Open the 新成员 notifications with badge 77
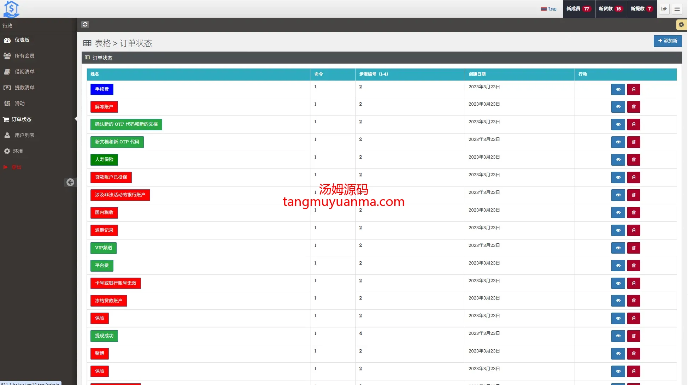This screenshot has width=688, height=385. 578,9
